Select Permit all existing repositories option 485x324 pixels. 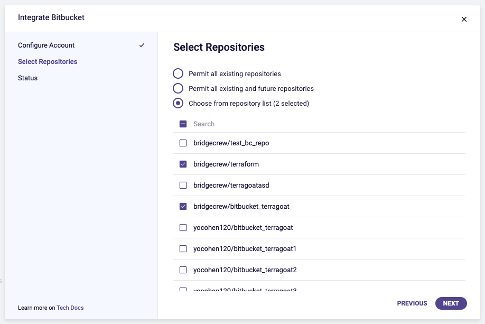179,73
